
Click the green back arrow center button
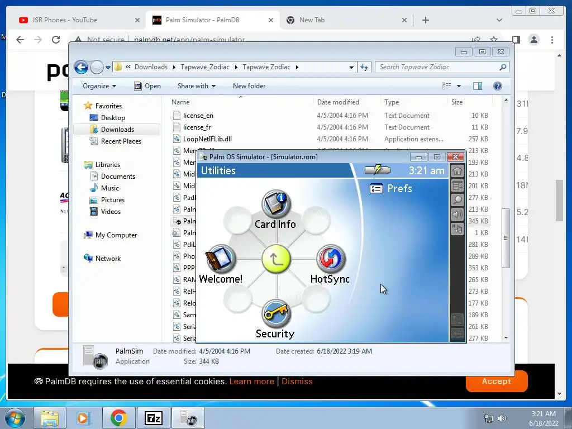tap(276, 259)
